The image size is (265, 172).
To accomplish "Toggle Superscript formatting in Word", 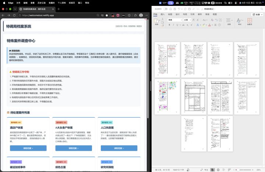I will (x=191, y=25).
